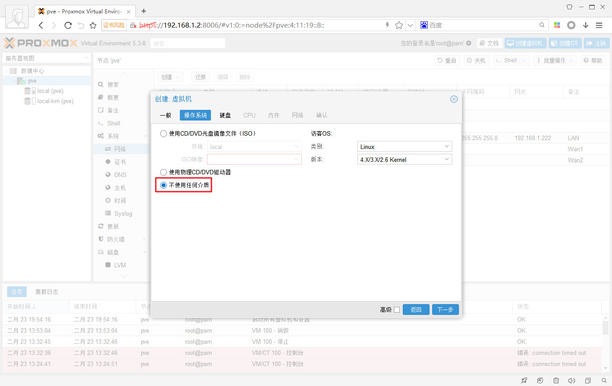Switch to the 一般 tab
Viewport: 612px width, 386px height.
[166, 115]
